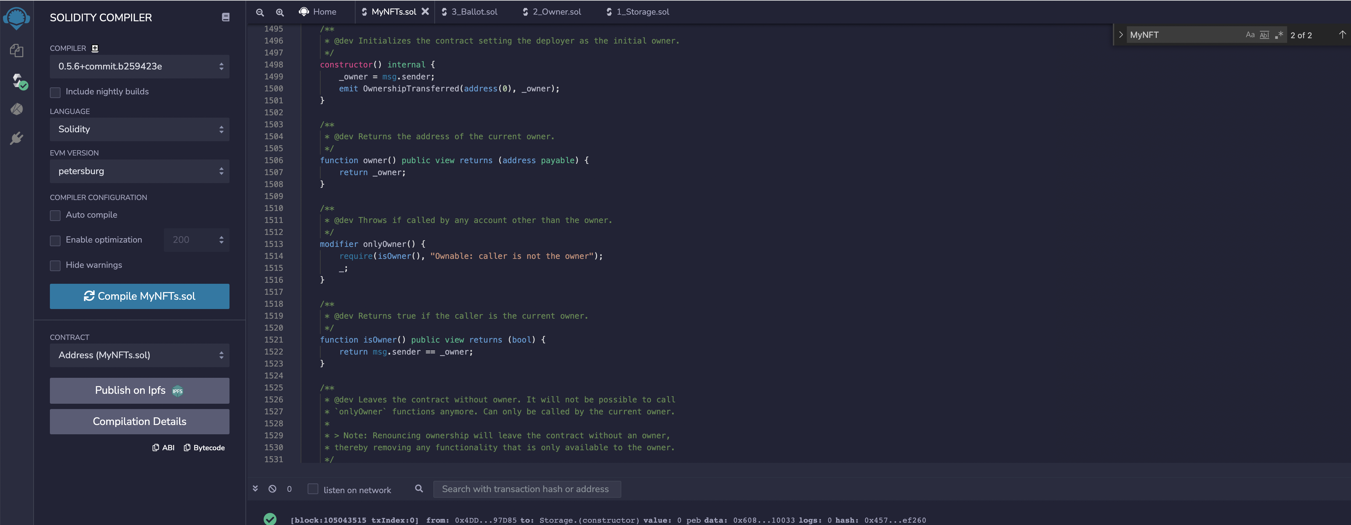The height and width of the screenshot is (525, 1351).
Task: Switch to the Home tab
Action: 318,12
